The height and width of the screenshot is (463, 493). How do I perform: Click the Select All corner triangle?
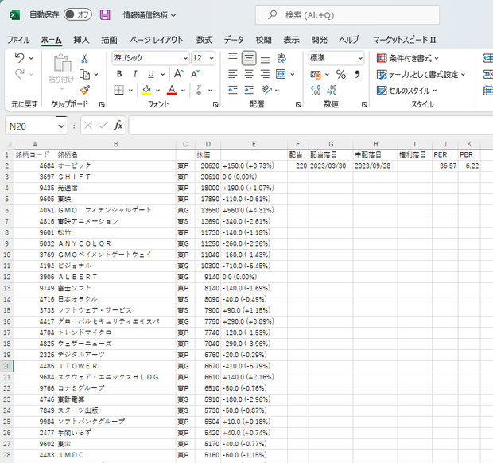pyautogui.click(x=9, y=144)
